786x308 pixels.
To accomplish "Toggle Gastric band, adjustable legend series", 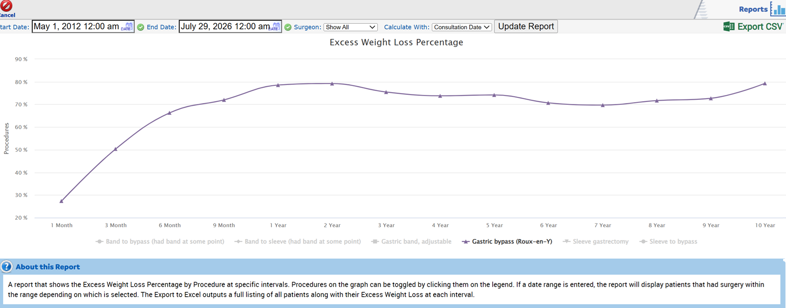I will (411, 241).
